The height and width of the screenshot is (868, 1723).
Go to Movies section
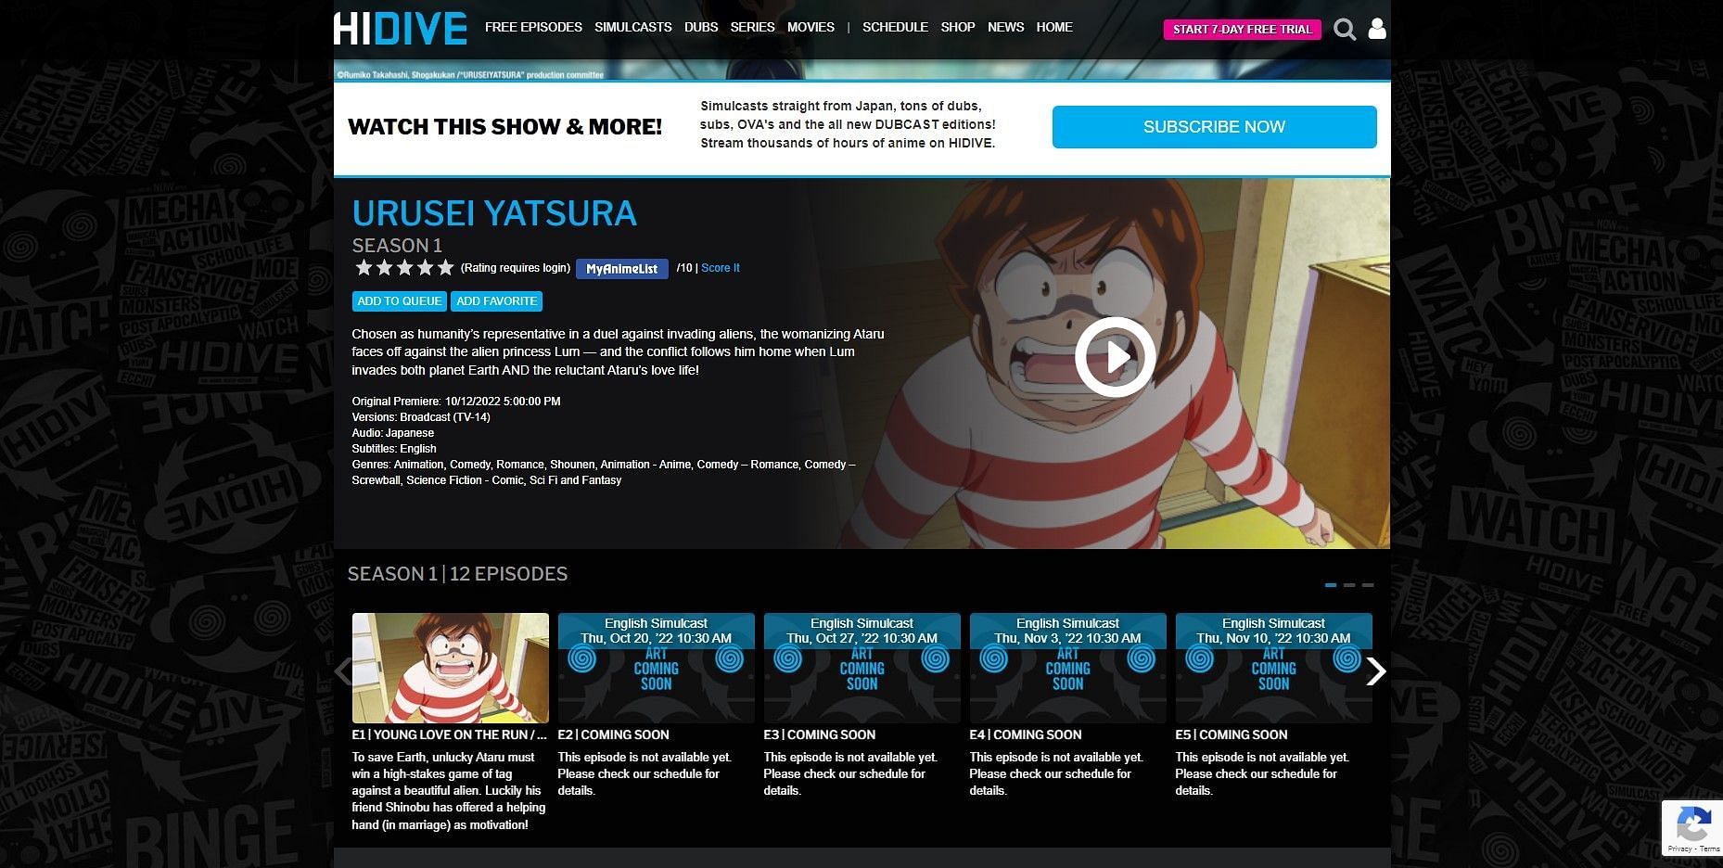[810, 27]
